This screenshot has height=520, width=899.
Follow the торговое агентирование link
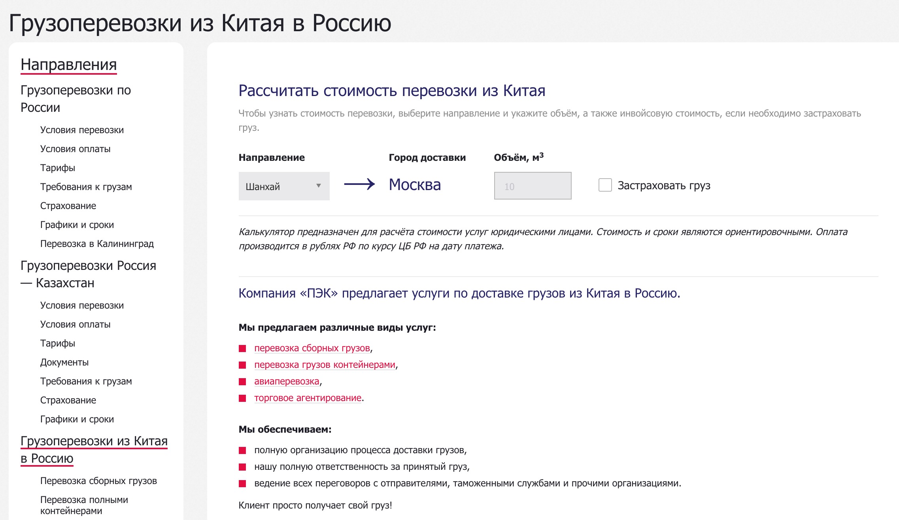pyautogui.click(x=308, y=398)
